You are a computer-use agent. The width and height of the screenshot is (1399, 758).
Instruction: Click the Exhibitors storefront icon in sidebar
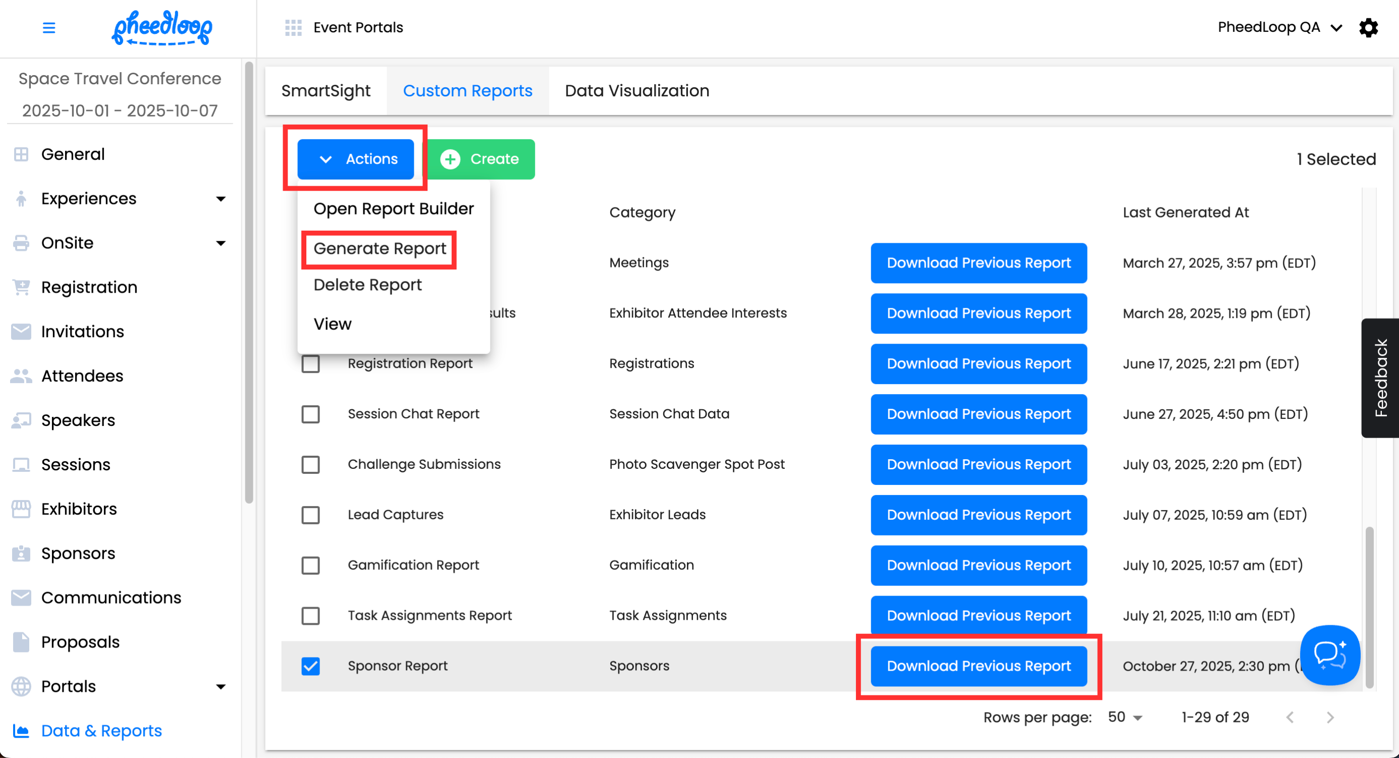pyautogui.click(x=21, y=509)
